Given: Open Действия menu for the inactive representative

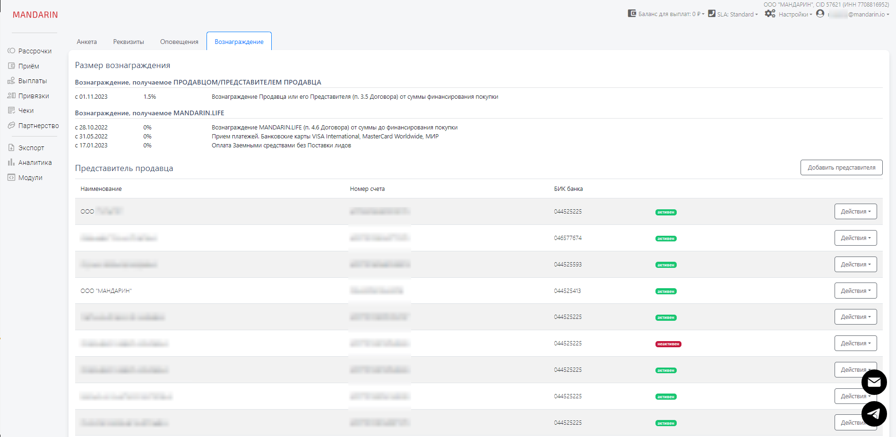Looking at the screenshot, I should tap(855, 343).
